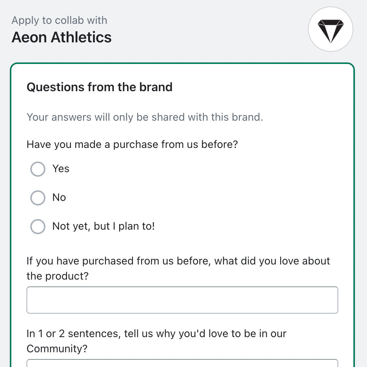Click the No option label text

click(x=59, y=197)
